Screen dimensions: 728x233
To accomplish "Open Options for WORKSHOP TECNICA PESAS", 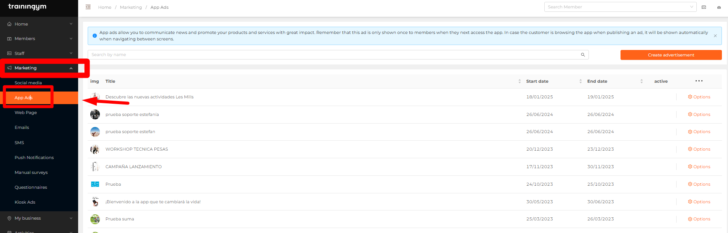I will tap(699, 149).
